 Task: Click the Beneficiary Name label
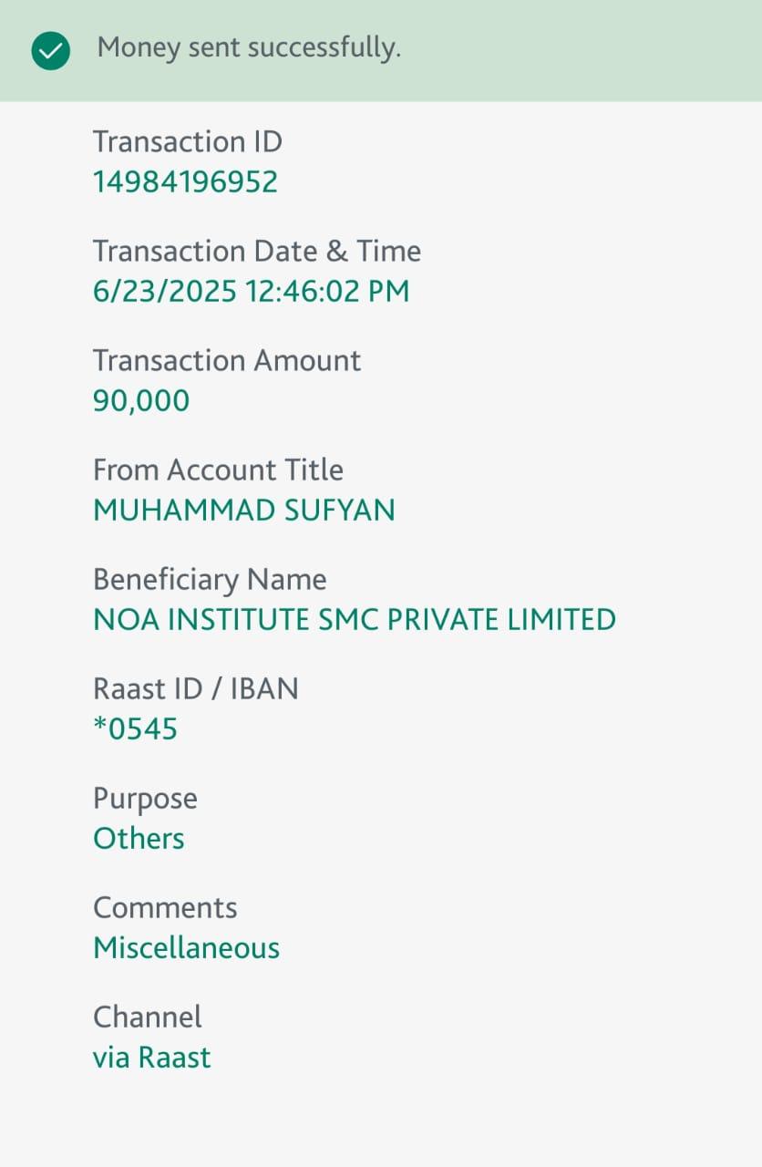click(x=210, y=579)
